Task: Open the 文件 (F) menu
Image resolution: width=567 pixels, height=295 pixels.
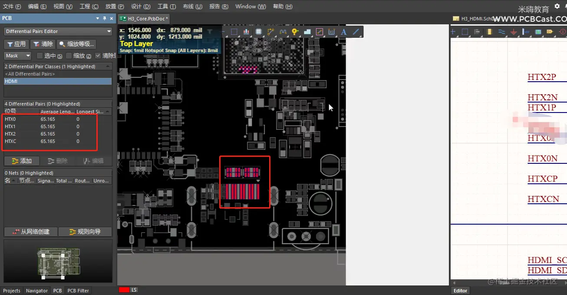Action: point(12,7)
